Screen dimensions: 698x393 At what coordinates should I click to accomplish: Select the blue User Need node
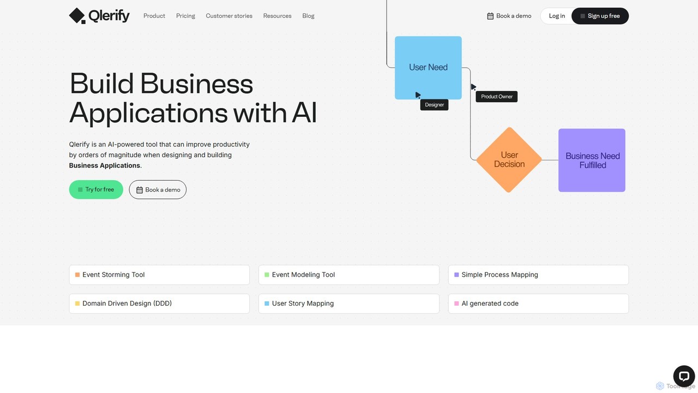tap(428, 68)
